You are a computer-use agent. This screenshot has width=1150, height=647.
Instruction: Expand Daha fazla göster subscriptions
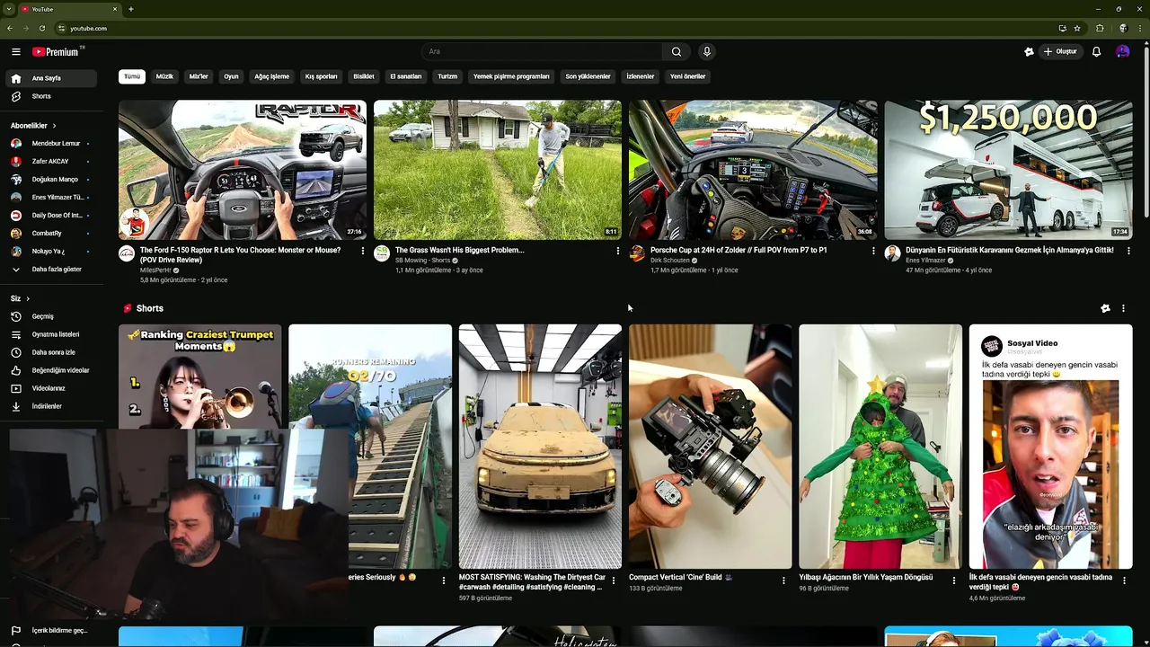[x=50, y=269]
